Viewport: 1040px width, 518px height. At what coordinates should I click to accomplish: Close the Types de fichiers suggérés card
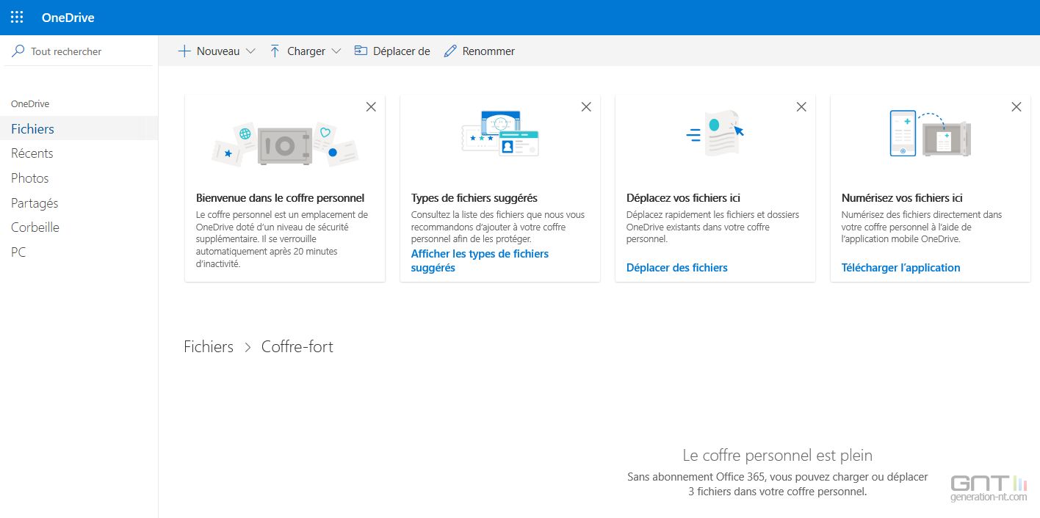coord(586,107)
